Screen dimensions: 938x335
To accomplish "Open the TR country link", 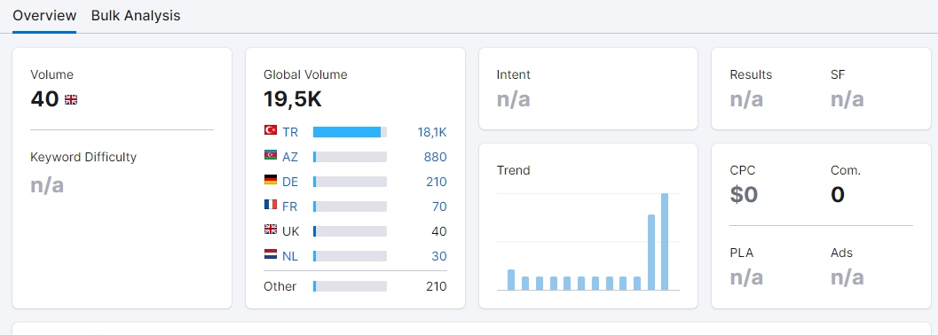I will tap(290, 133).
